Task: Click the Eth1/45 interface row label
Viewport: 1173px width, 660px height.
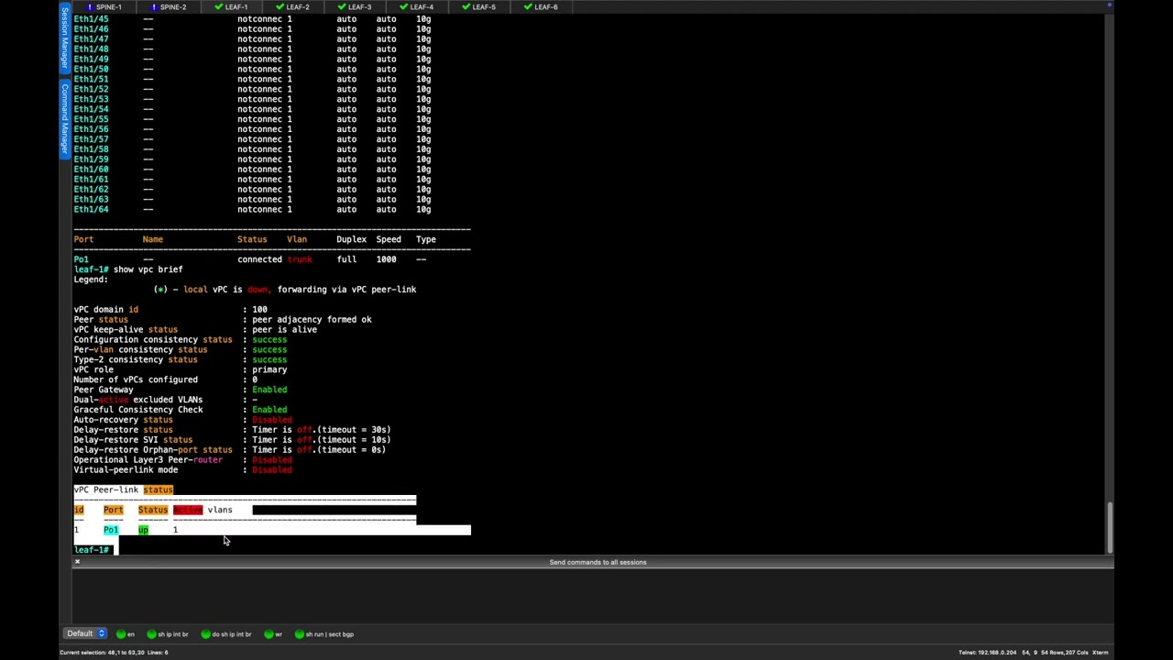Action: (x=91, y=18)
